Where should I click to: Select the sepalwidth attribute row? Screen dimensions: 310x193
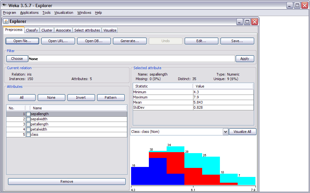(67, 119)
